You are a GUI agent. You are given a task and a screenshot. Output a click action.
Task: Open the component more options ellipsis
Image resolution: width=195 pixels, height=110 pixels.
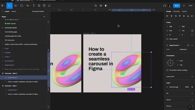click(192, 46)
